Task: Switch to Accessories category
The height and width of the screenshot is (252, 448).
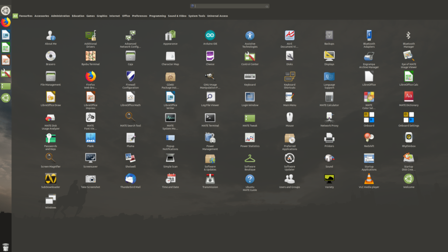Action: 42,16
